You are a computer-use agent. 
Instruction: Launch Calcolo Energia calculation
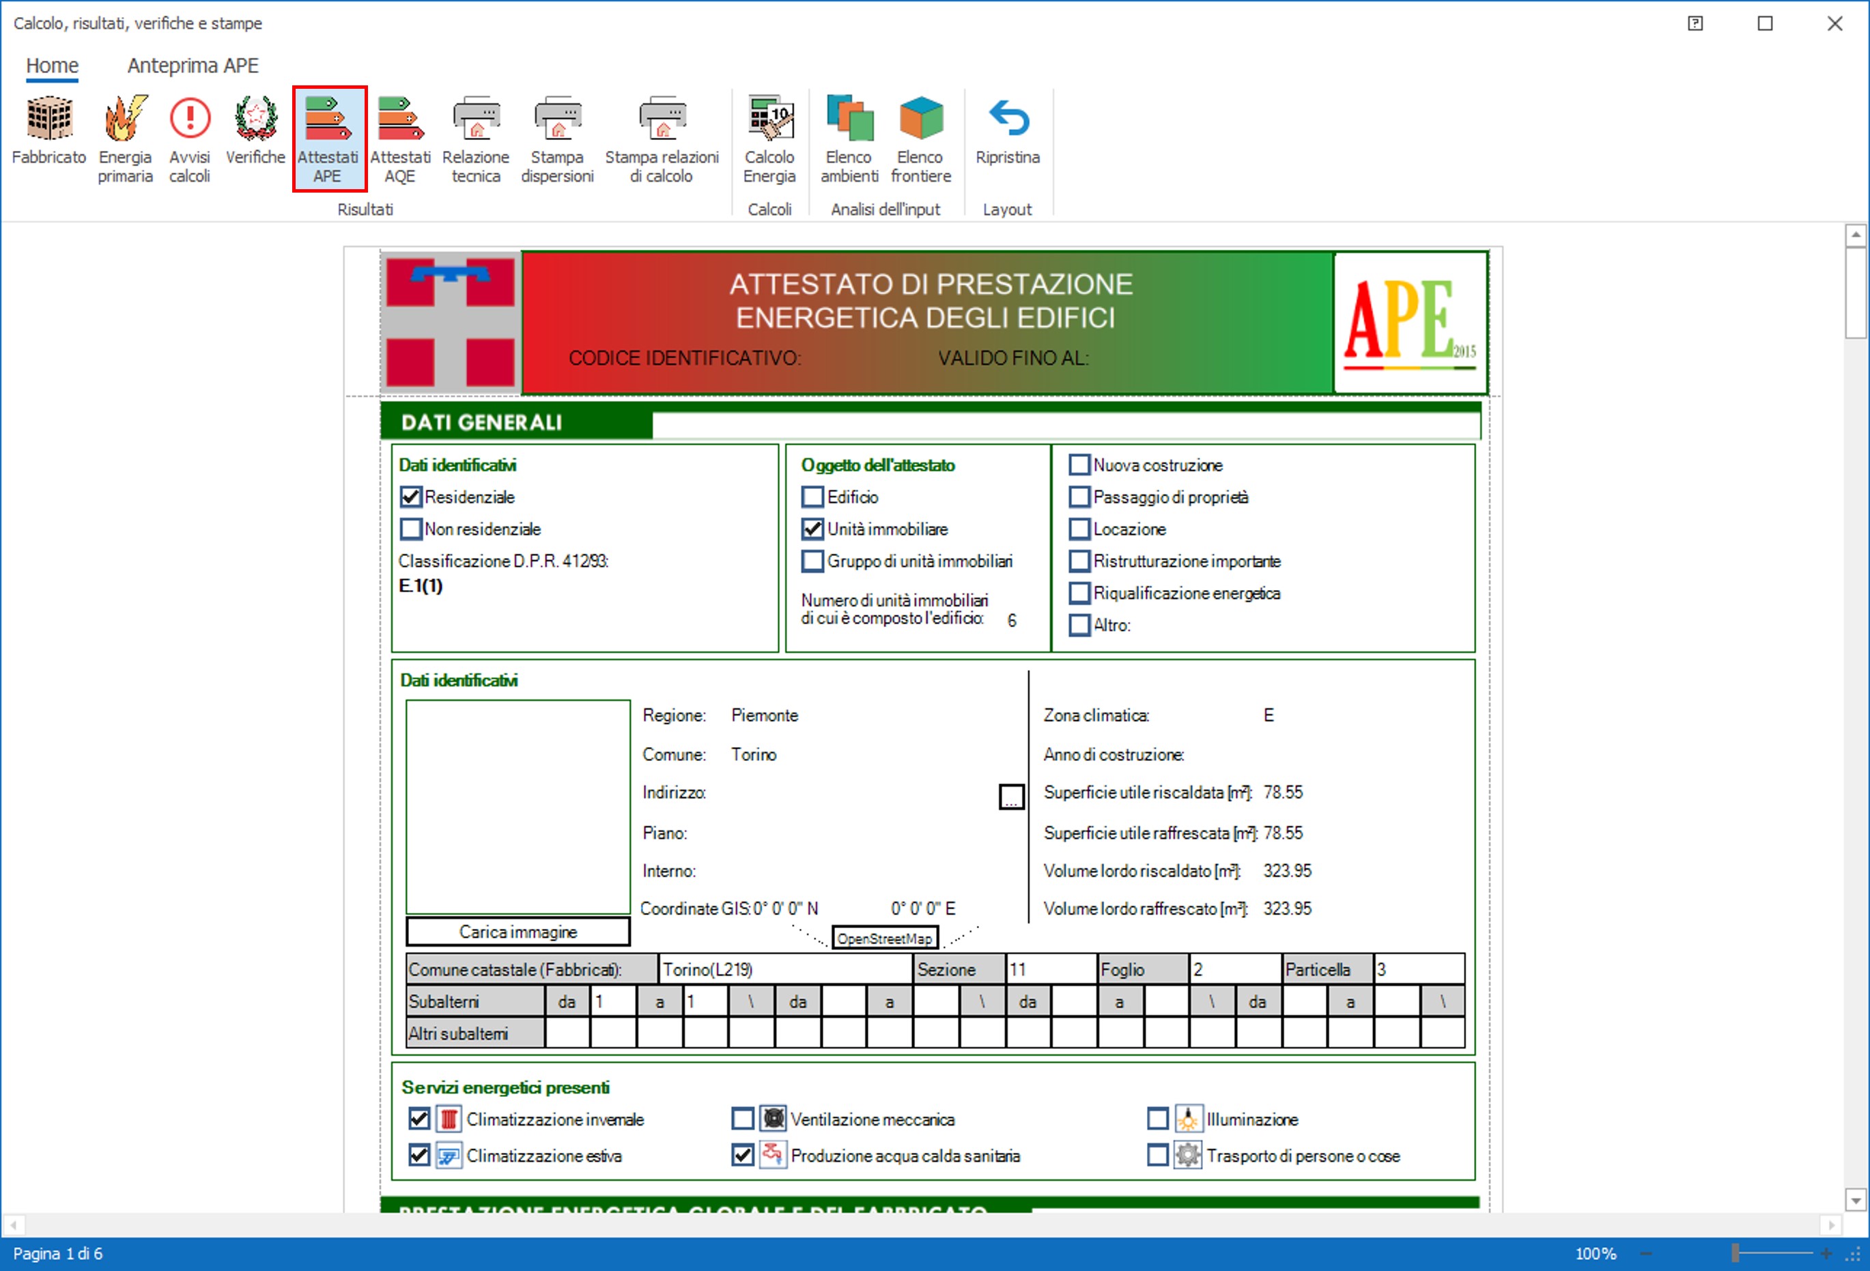coord(769,137)
